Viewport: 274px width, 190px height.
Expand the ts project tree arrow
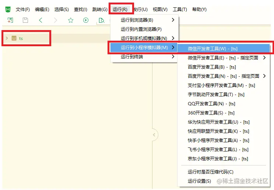click(x=7, y=38)
